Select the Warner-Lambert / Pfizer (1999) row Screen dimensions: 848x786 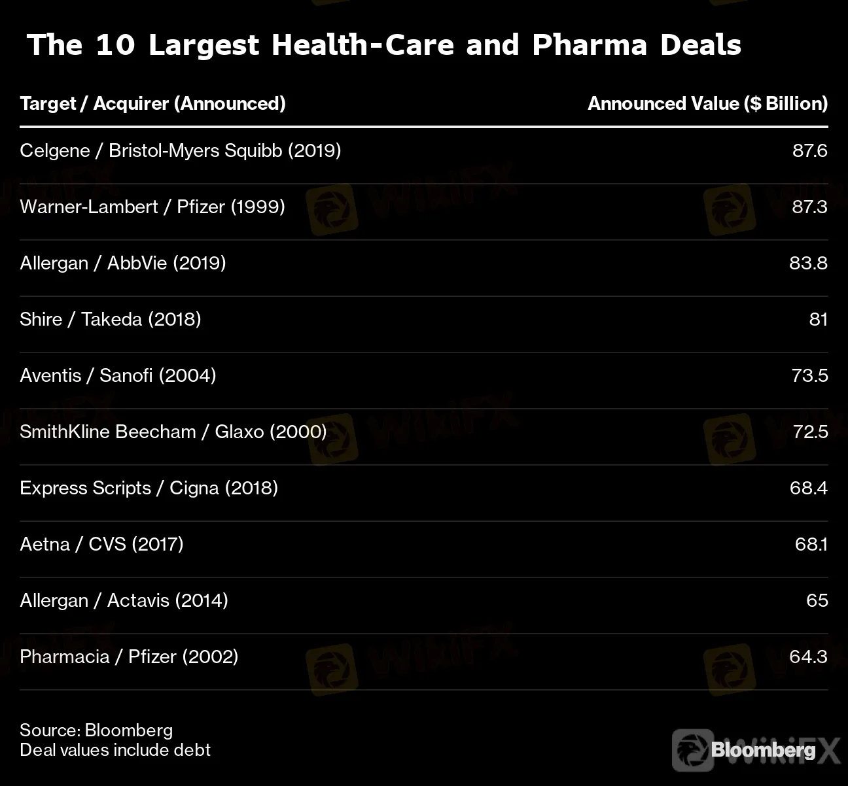point(152,207)
